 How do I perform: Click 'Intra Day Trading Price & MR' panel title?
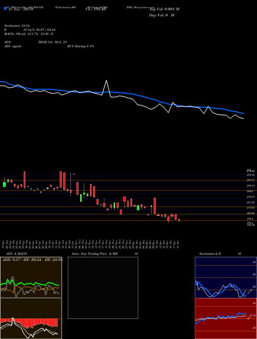95,254
